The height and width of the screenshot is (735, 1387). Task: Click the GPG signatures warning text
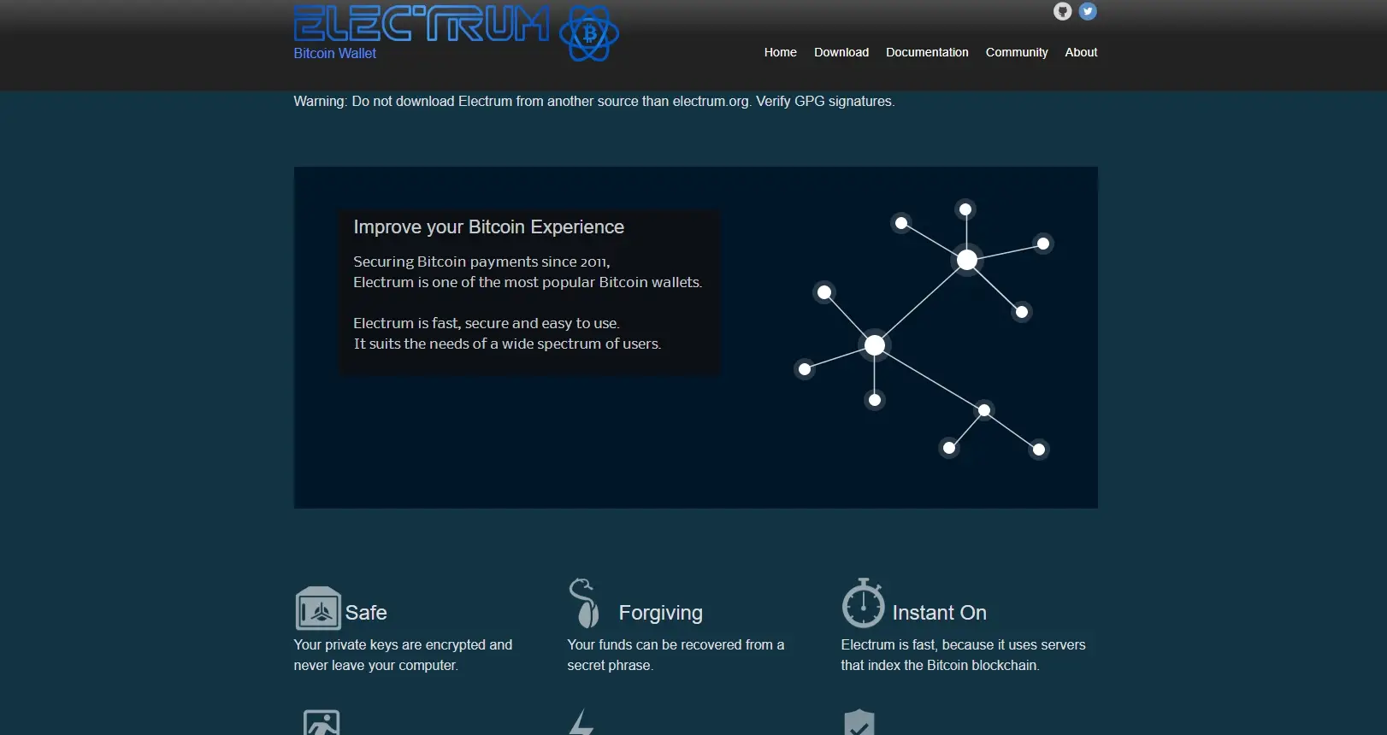point(593,101)
